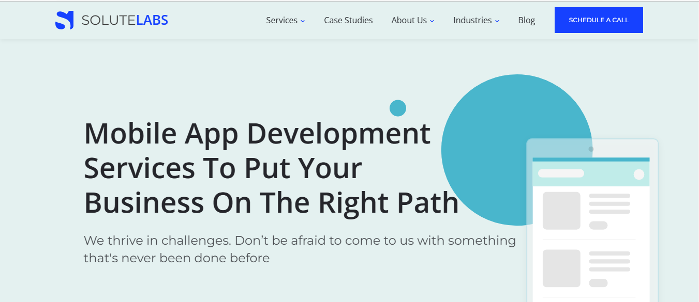The height and width of the screenshot is (302, 699).
Task: Expand the Services dropdown chevron
Action: (303, 21)
